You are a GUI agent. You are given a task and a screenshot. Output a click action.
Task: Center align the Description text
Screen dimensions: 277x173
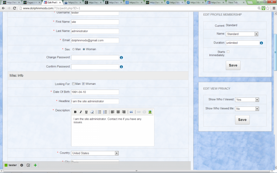(118, 112)
